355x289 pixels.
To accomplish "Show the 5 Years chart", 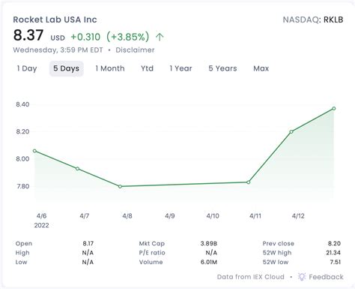I will [x=222, y=68].
